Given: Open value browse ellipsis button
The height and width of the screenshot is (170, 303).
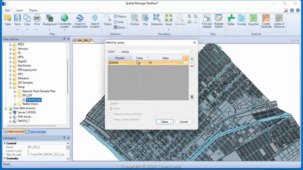Looking at the screenshot, I should point(186,63).
